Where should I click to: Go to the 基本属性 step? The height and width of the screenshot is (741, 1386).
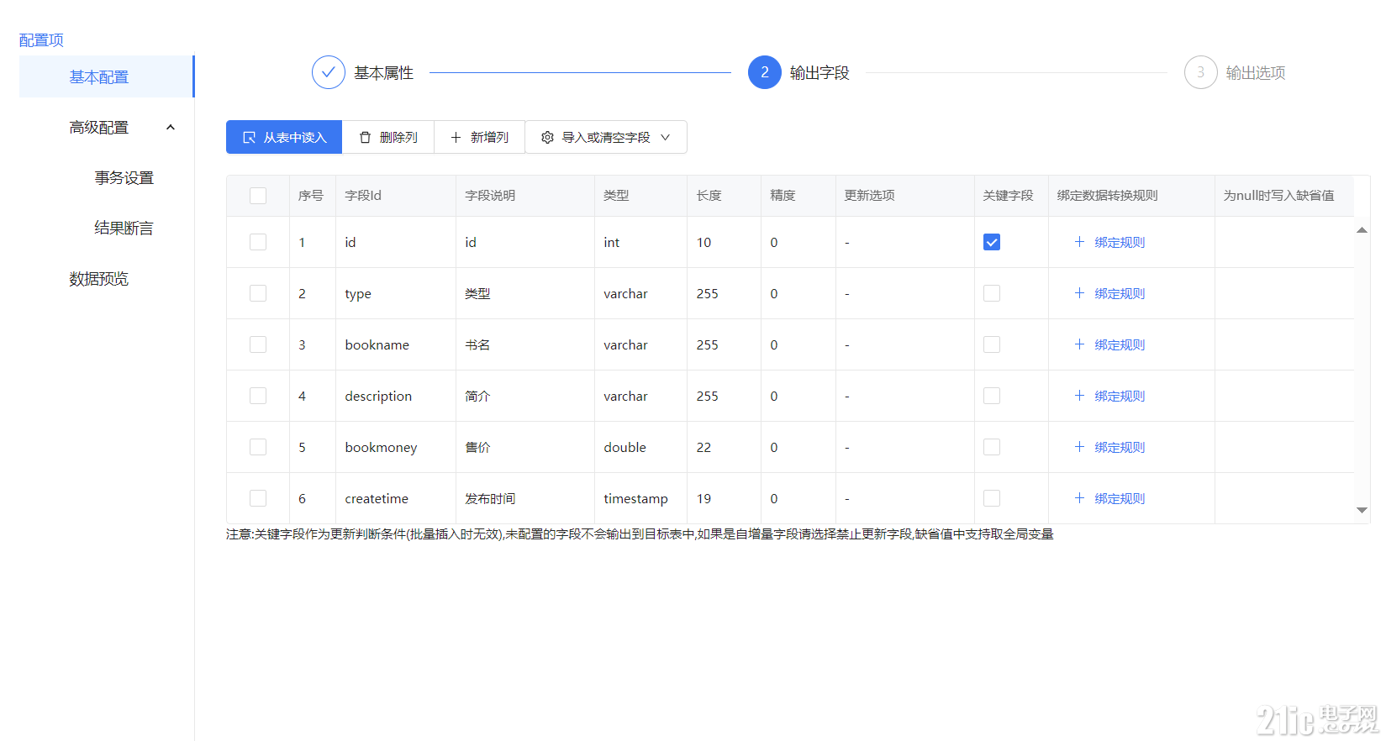(x=363, y=72)
